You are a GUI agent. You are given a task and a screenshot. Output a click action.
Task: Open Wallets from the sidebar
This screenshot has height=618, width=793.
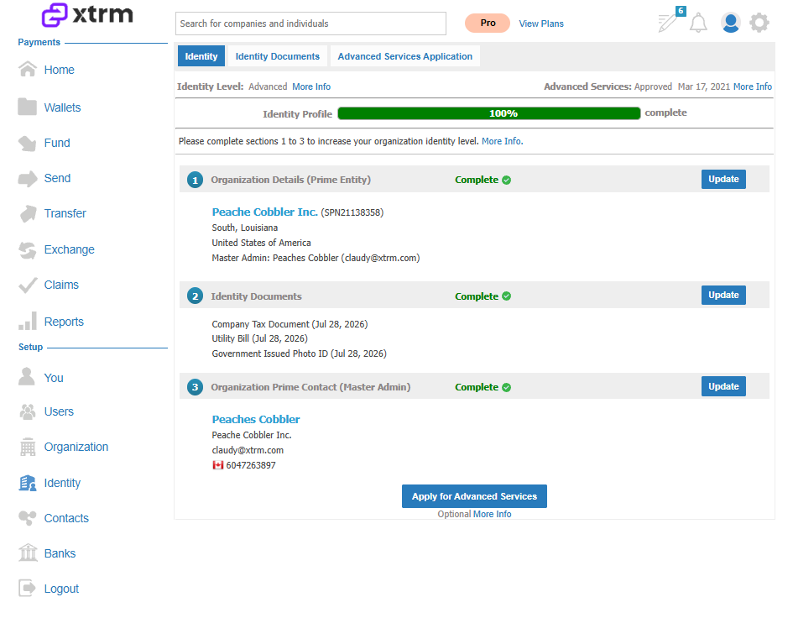coord(62,107)
